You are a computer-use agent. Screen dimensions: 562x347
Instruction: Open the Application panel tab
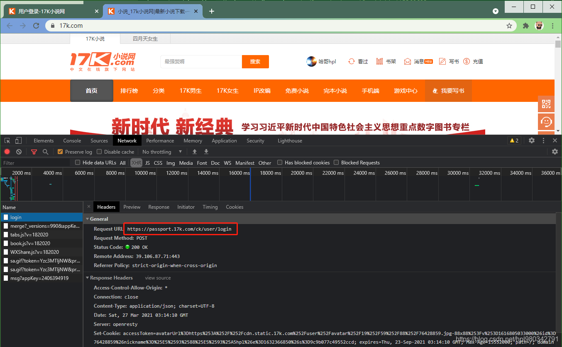coord(224,141)
